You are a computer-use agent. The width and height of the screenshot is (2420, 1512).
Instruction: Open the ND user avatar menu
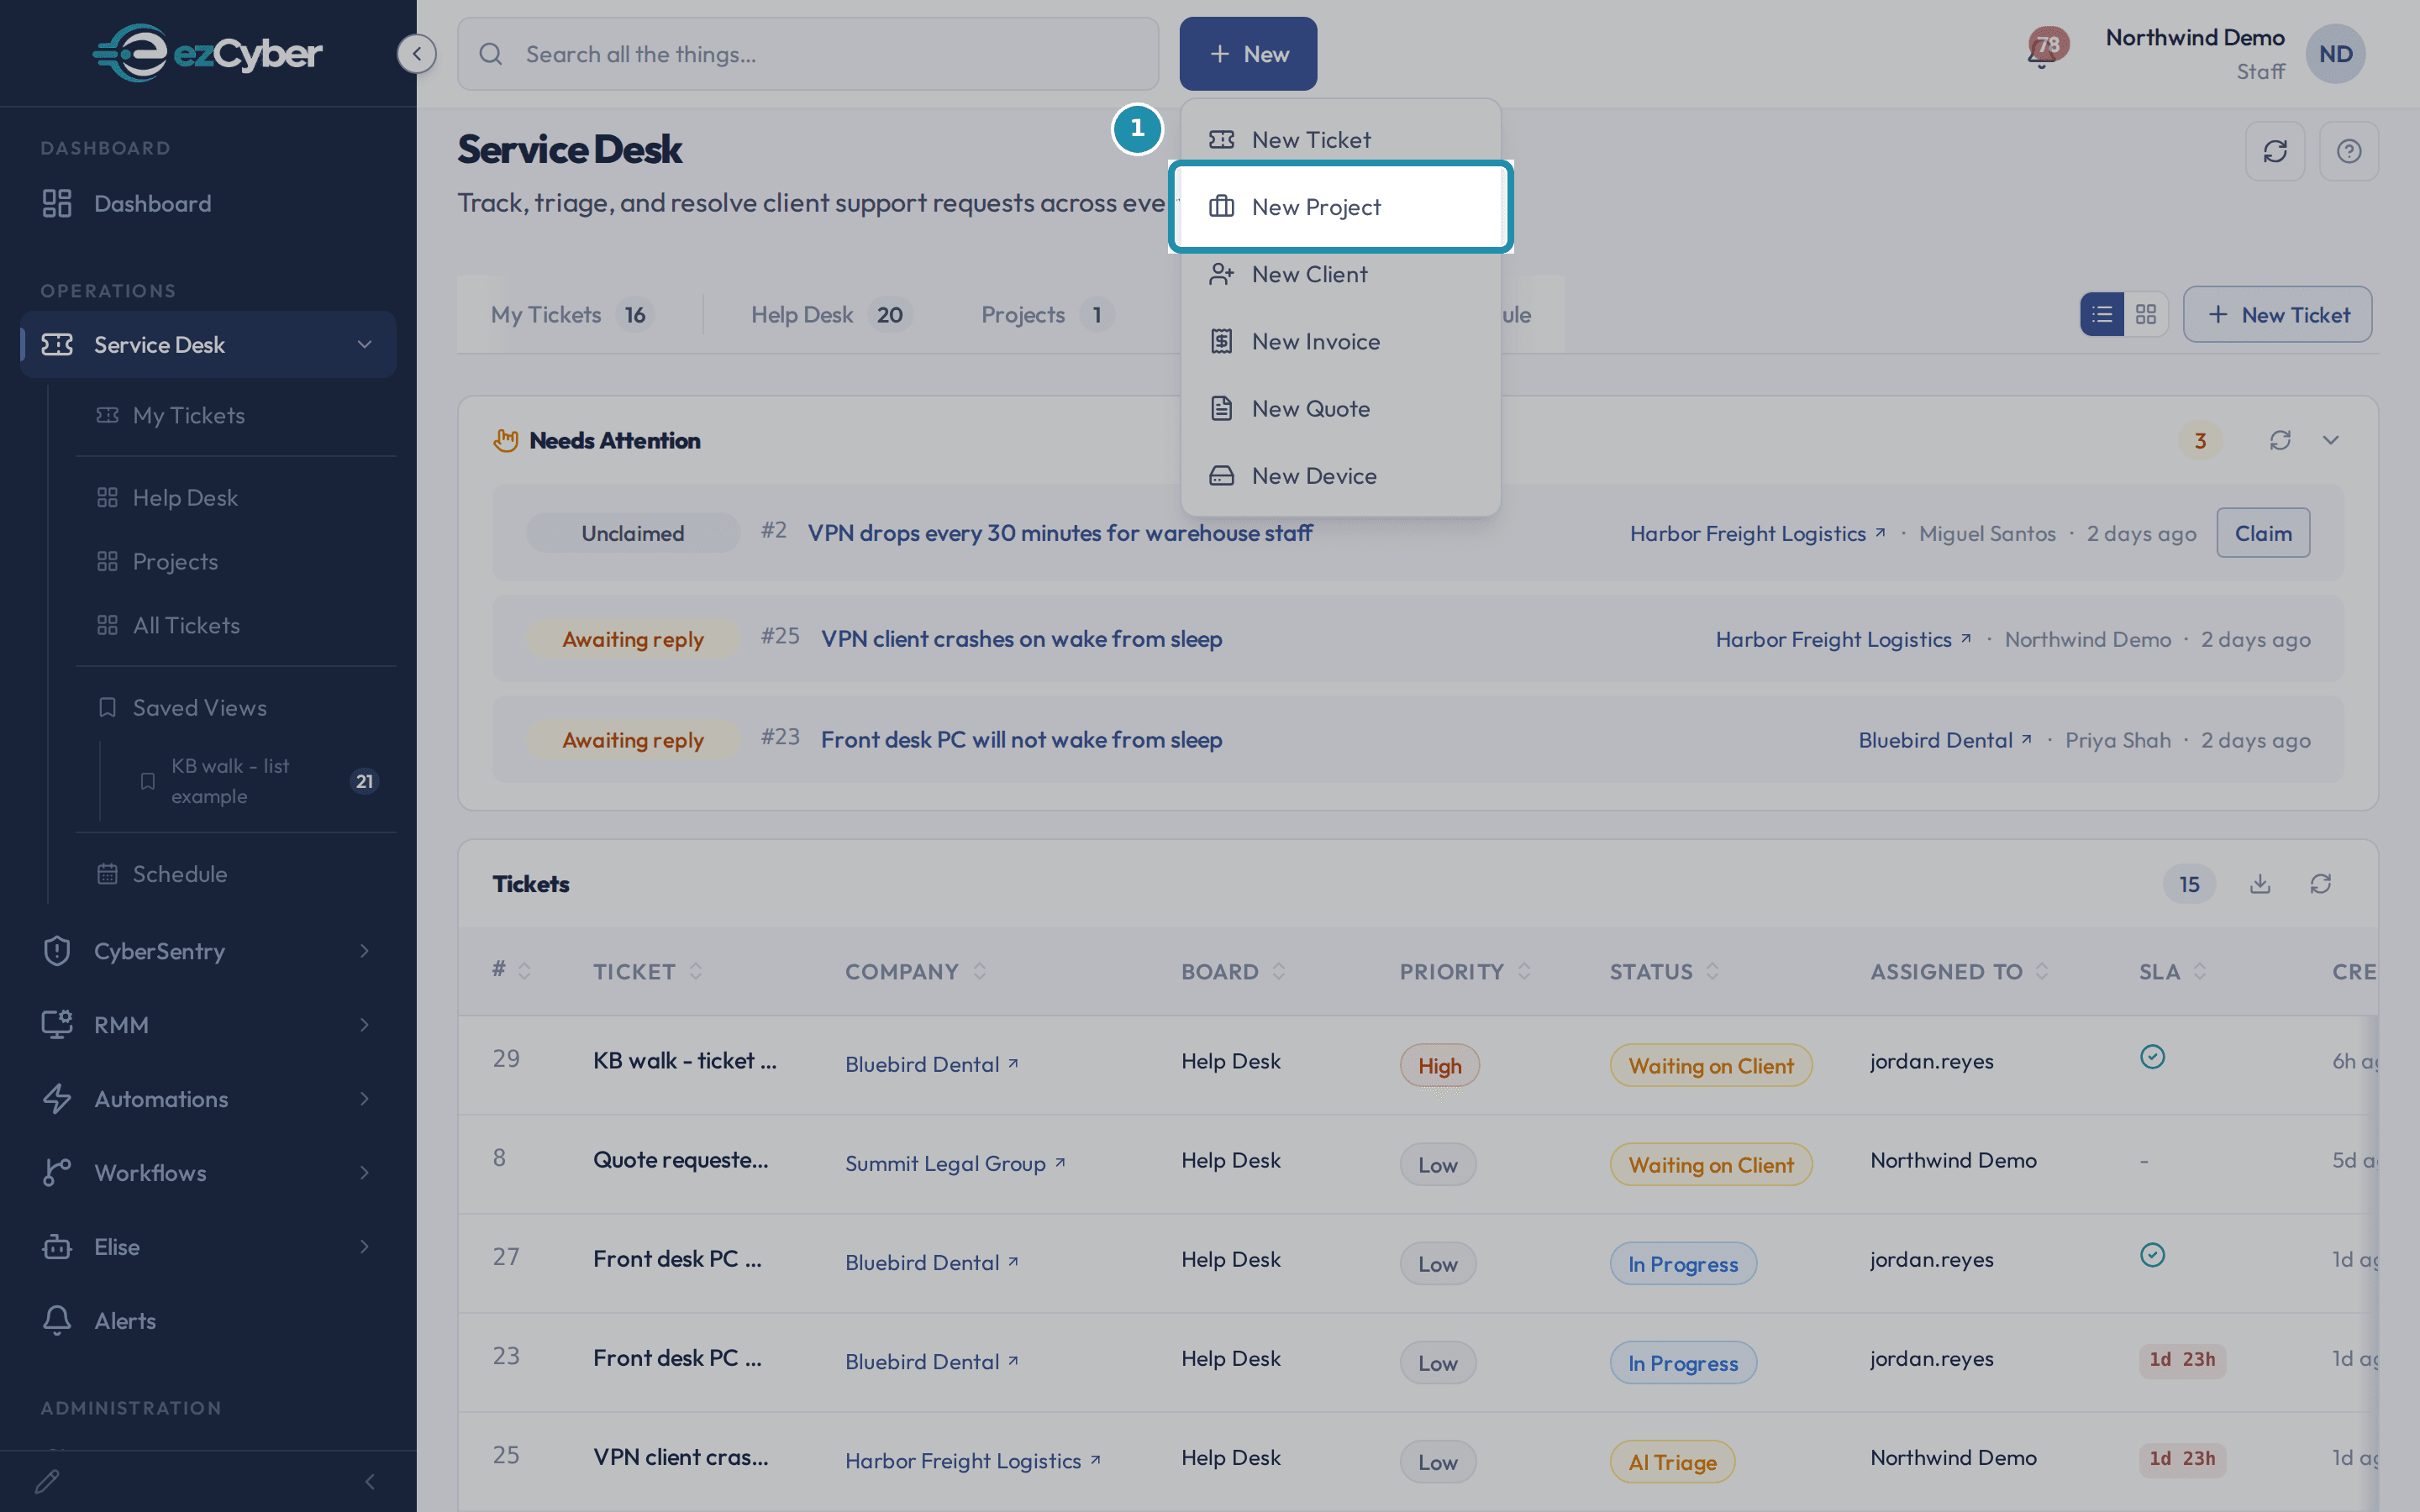click(2335, 54)
